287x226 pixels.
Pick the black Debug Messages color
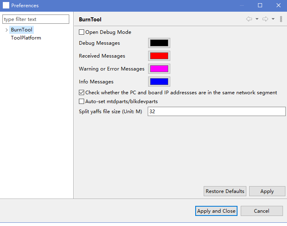[x=159, y=43]
